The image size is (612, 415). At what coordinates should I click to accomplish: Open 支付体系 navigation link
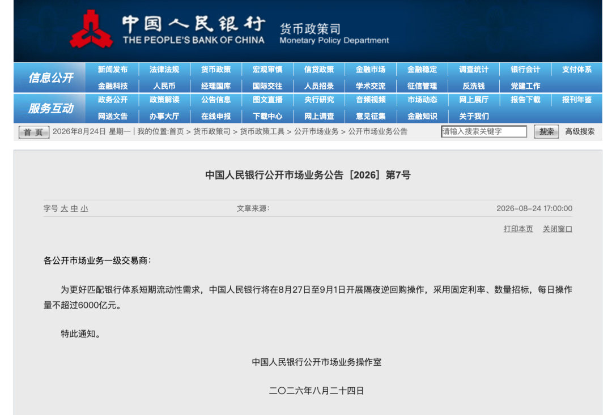(576, 70)
